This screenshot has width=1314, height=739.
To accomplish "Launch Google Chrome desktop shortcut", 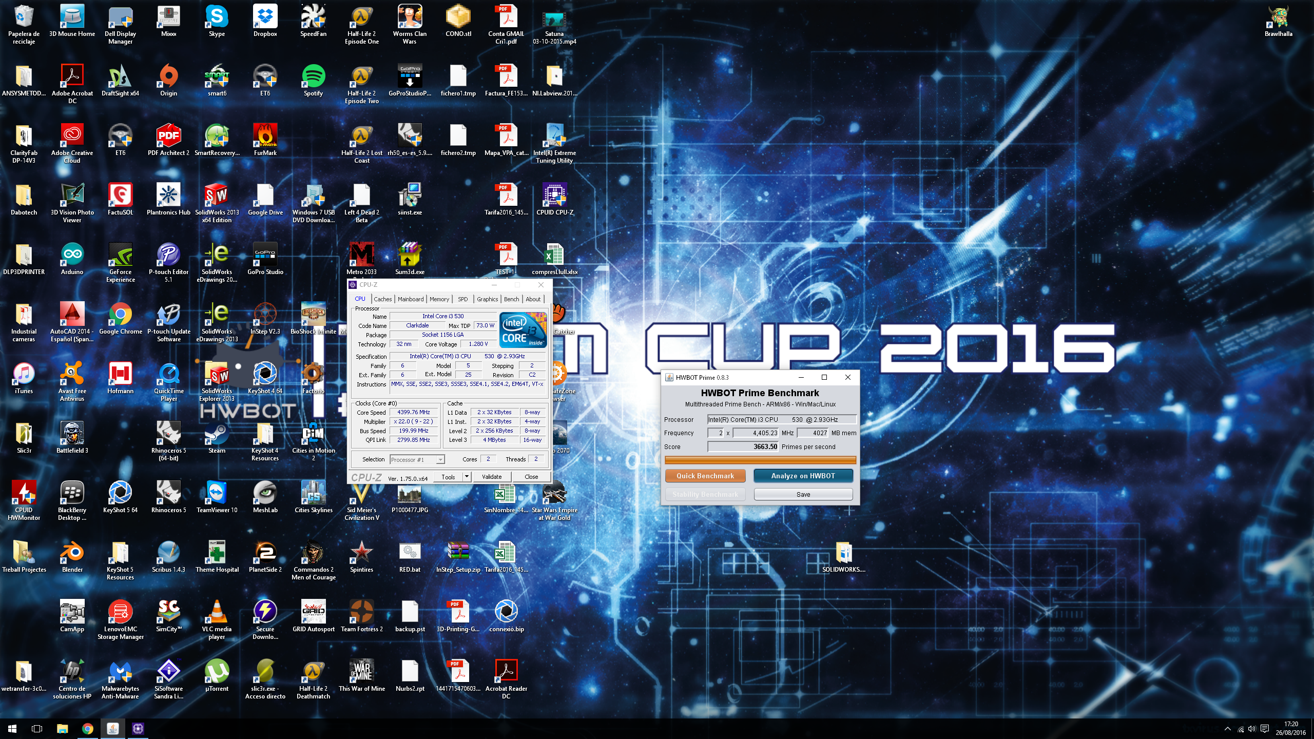I will click(x=120, y=319).
